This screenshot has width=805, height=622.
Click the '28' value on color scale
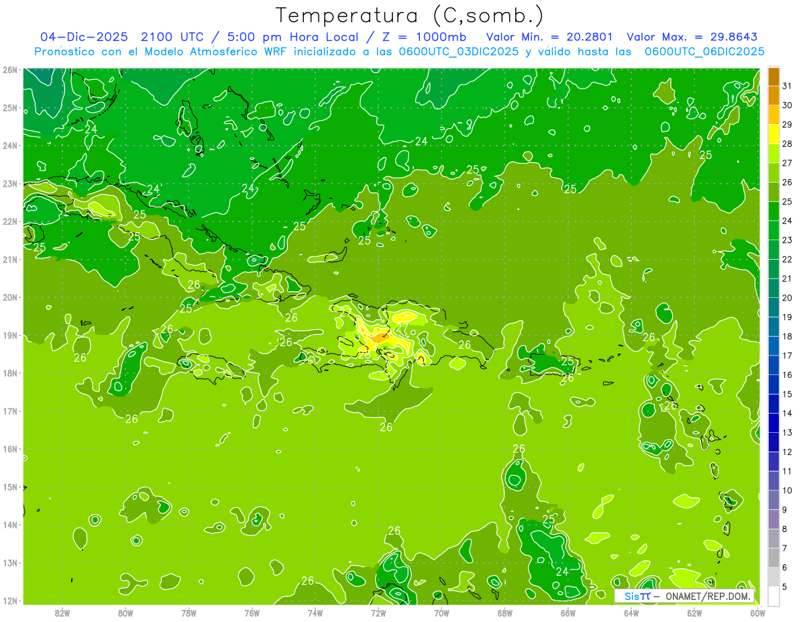pyautogui.click(x=788, y=144)
